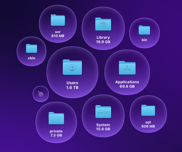182x152 pixels.
Task: Open the Users folder icon
Action: 72,67
